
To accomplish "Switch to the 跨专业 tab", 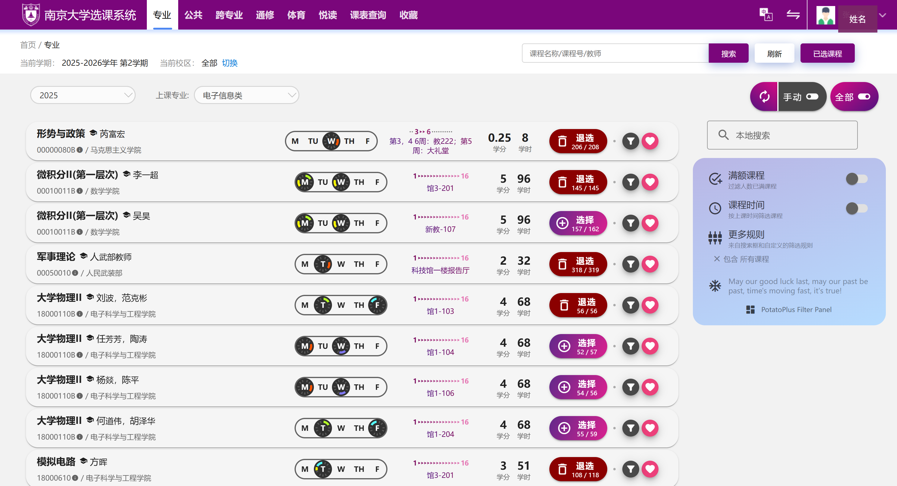I will 229,15.
